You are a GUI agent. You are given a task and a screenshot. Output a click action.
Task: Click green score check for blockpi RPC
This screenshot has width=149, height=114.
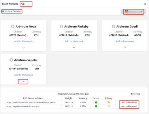coord(96,102)
